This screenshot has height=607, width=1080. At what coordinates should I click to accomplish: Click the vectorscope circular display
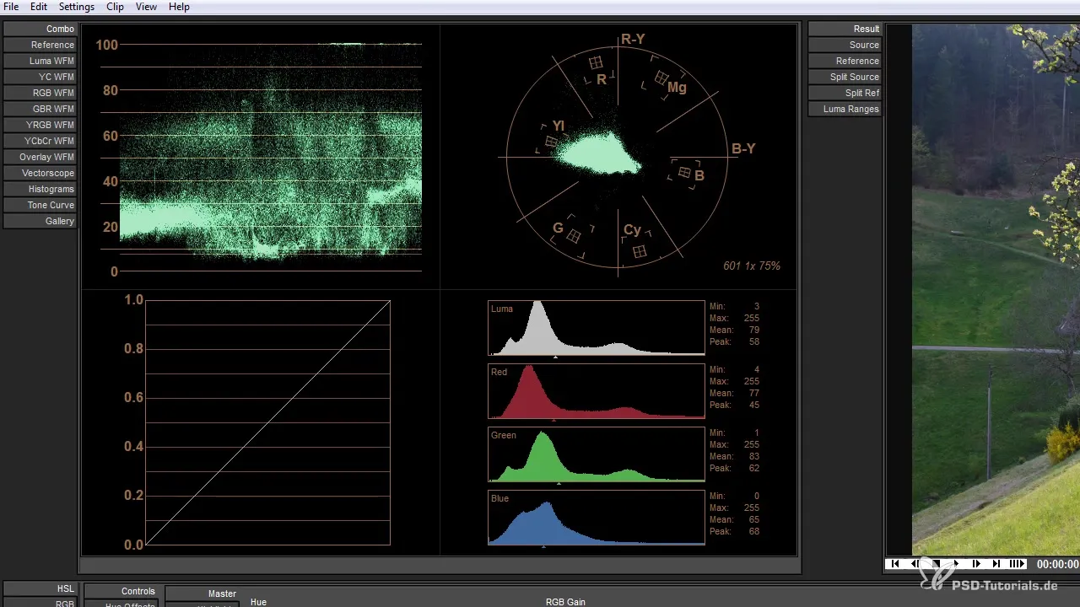coord(618,158)
